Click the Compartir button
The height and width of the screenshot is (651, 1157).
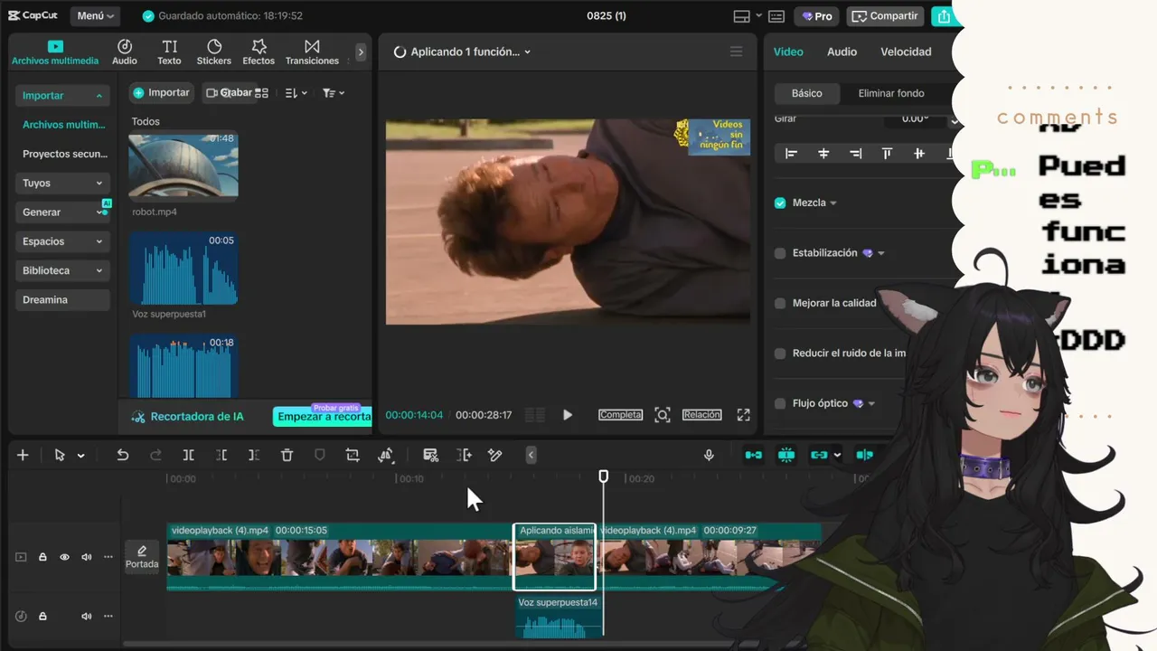pos(885,16)
